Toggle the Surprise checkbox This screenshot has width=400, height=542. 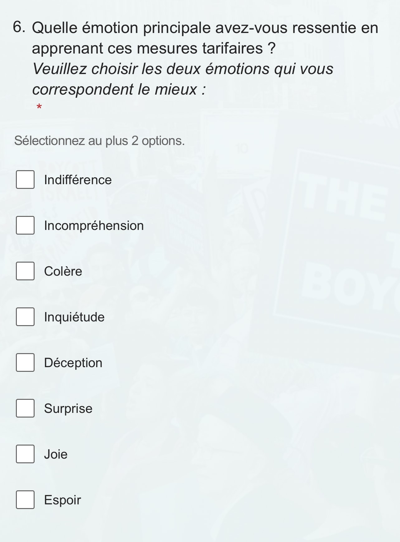pyautogui.click(x=25, y=408)
